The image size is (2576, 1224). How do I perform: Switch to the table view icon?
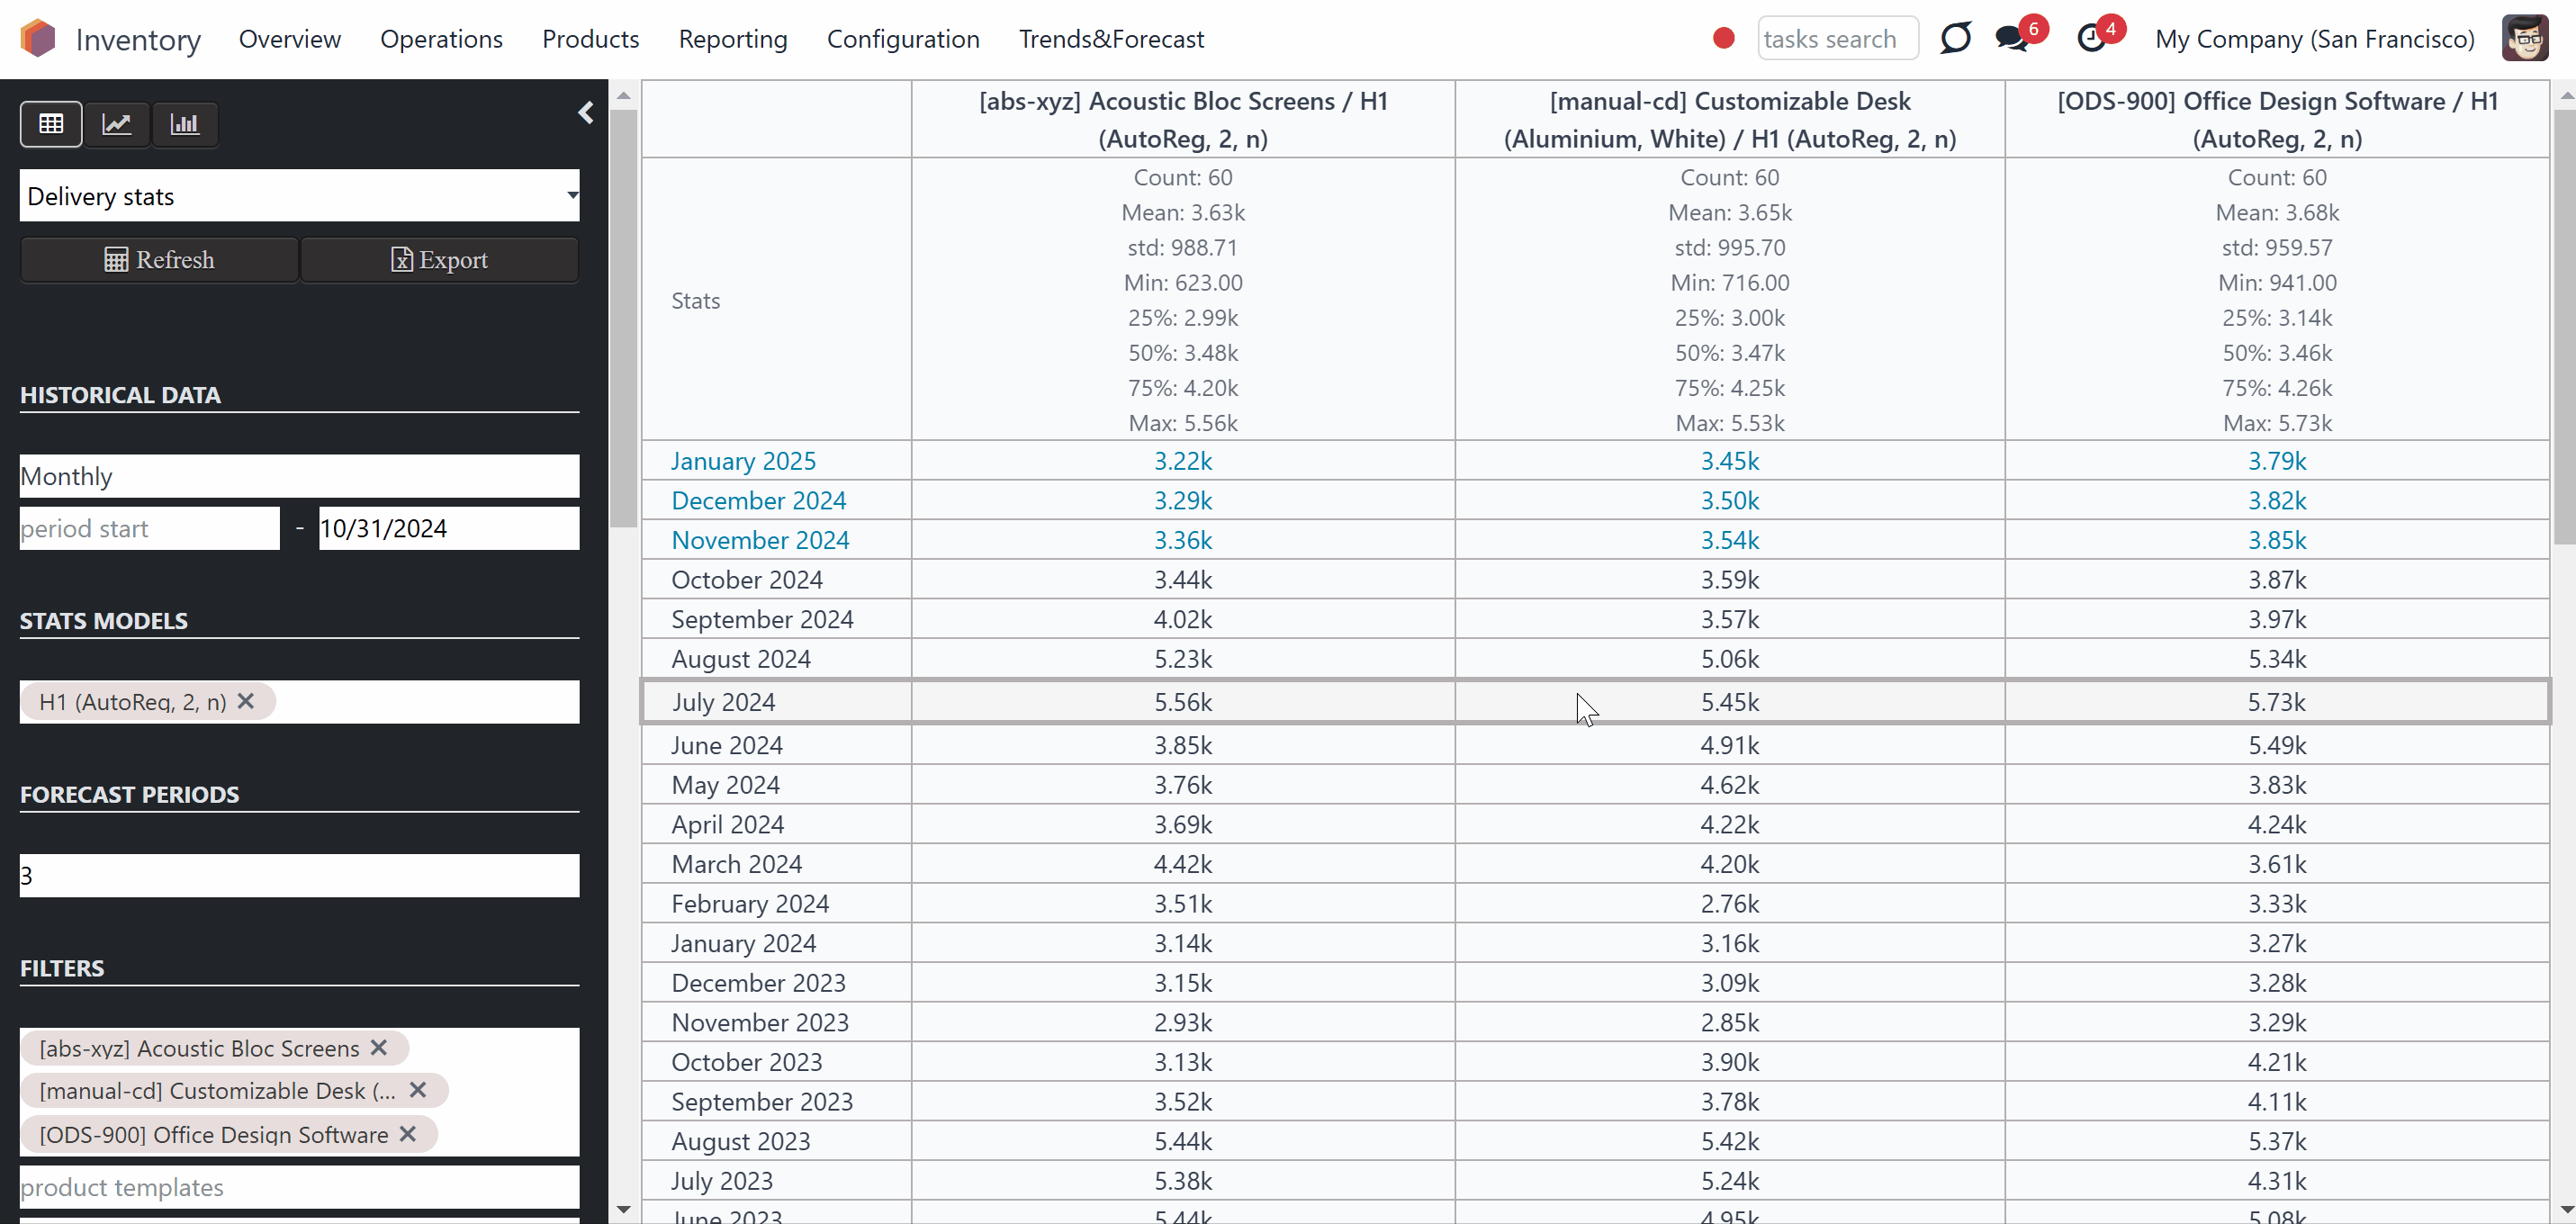(51, 124)
